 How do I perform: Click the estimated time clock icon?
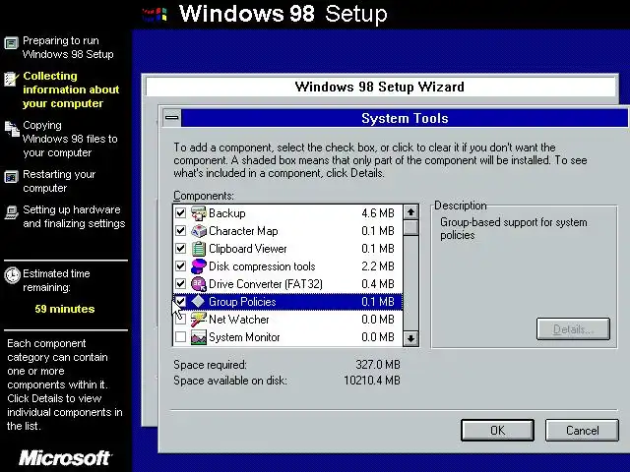click(x=12, y=275)
